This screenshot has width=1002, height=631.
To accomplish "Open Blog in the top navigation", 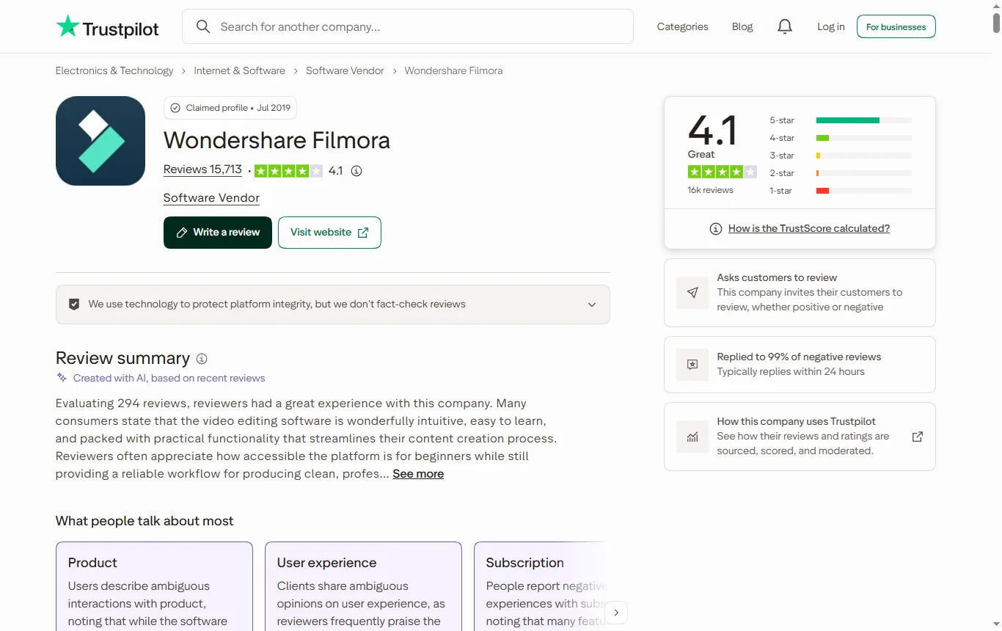I will tap(742, 26).
